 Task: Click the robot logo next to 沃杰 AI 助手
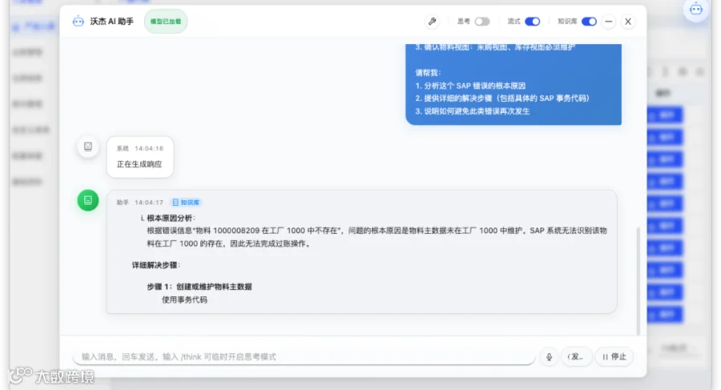pyautogui.click(x=79, y=22)
